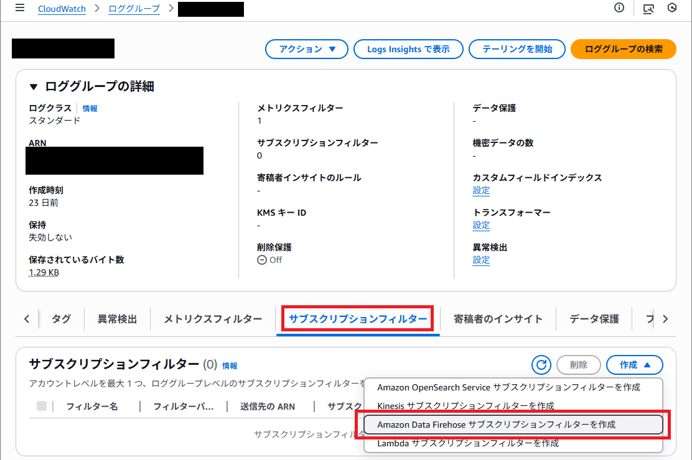
Task: Click the 失効しない retention value
Action: (50, 237)
